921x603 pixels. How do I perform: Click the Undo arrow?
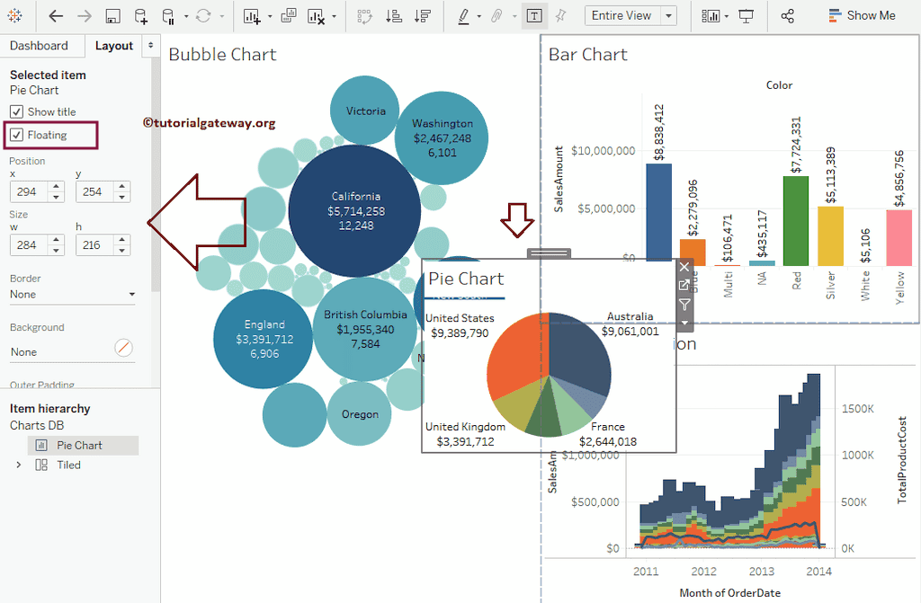(x=54, y=15)
